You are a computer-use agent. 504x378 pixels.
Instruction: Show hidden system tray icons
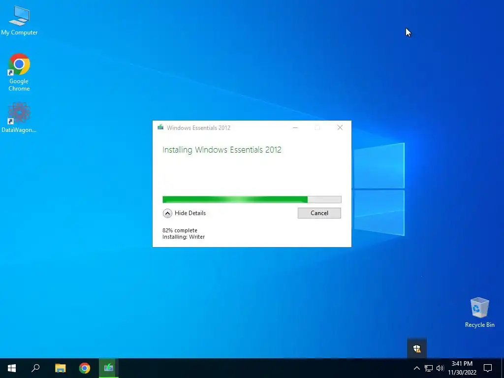point(416,368)
